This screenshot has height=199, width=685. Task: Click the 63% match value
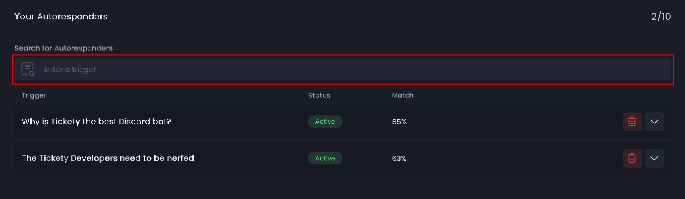[x=399, y=158]
